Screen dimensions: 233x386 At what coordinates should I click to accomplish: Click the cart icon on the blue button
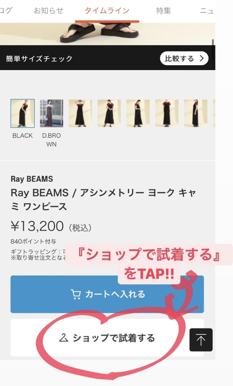click(75, 294)
